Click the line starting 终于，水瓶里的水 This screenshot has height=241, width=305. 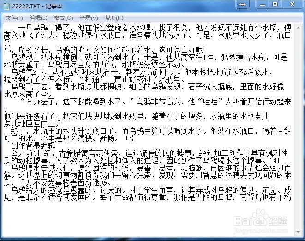pos(151,131)
